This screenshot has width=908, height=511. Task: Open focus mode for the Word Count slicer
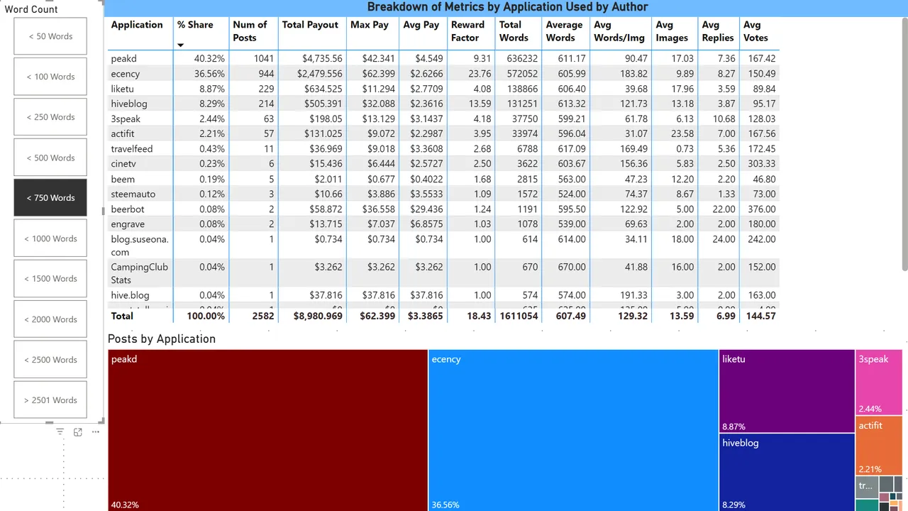point(78,432)
